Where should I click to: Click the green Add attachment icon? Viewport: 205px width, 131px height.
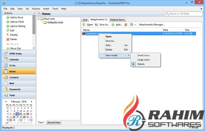[x=113, y=24]
